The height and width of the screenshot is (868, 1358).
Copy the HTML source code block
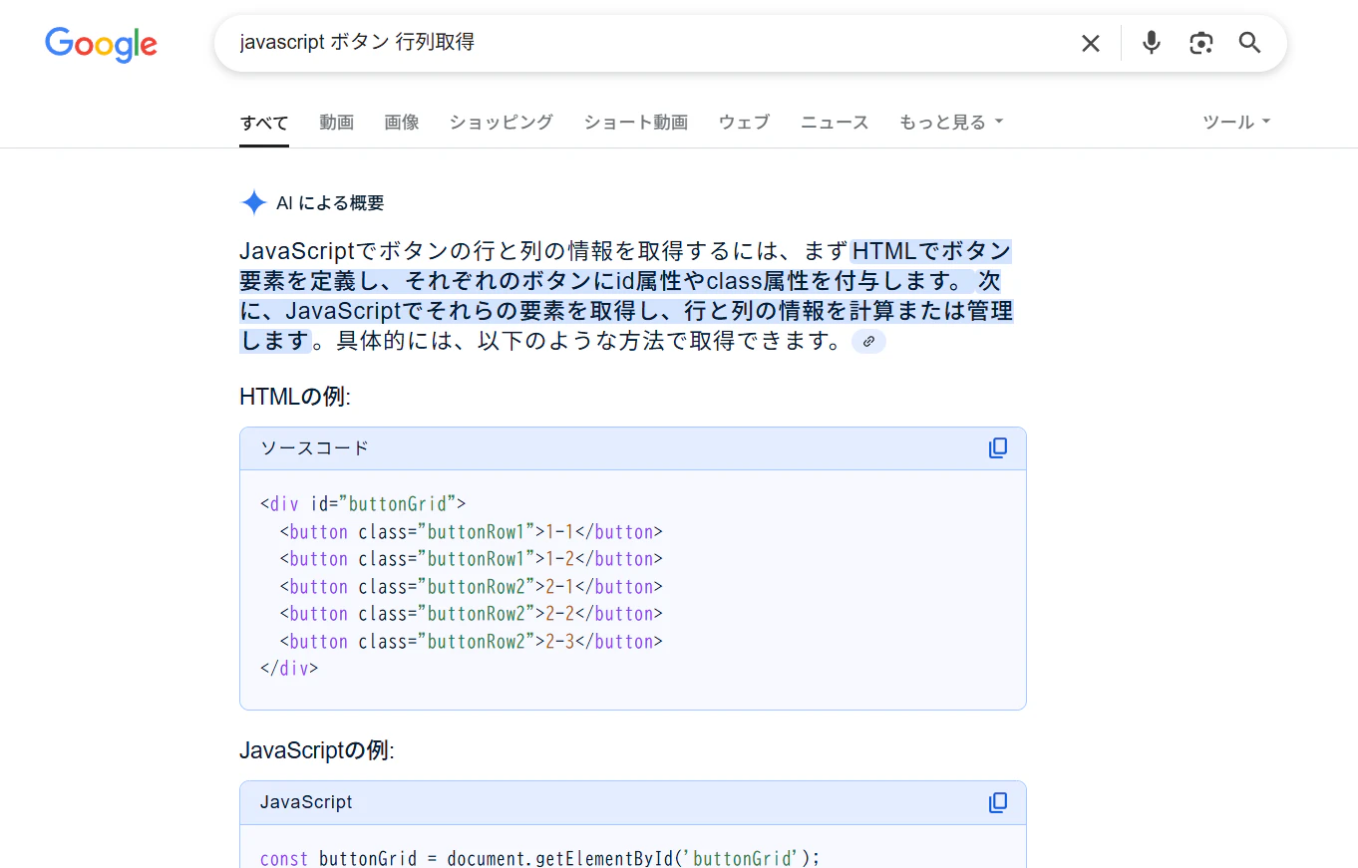pos(998,448)
